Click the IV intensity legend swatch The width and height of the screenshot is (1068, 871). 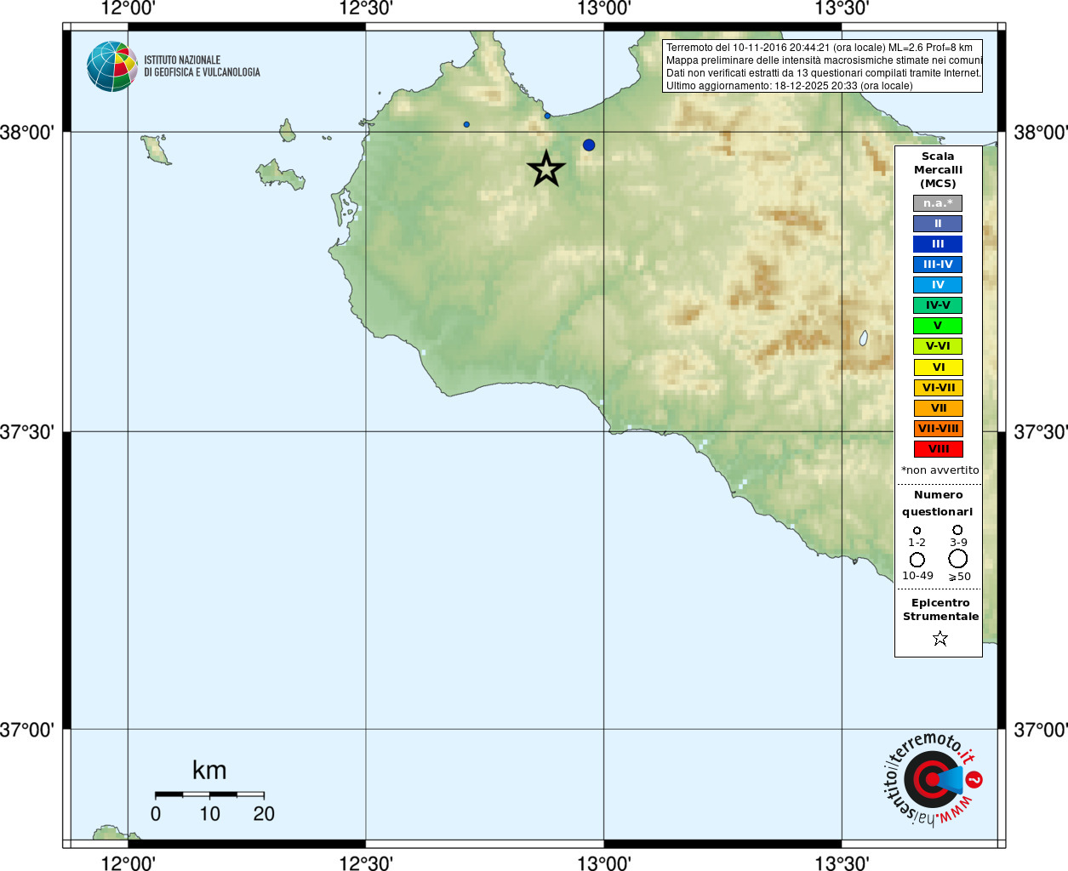tap(938, 285)
